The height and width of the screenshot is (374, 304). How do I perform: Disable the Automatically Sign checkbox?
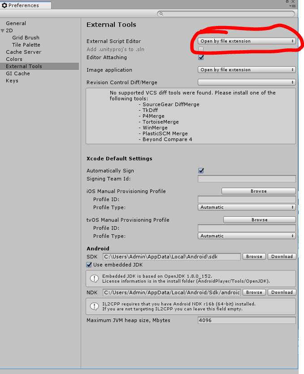click(201, 171)
